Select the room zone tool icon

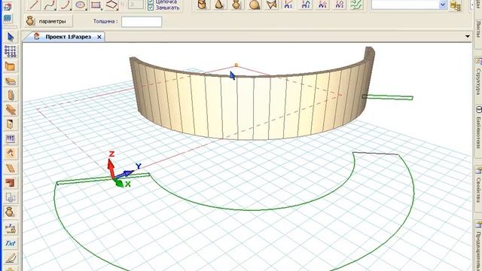point(10,197)
